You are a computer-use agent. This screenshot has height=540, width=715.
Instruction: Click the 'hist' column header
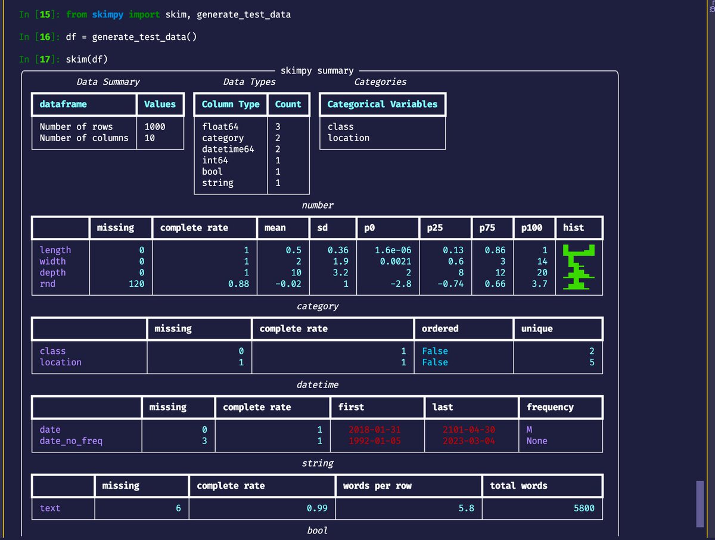(x=573, y=228)
